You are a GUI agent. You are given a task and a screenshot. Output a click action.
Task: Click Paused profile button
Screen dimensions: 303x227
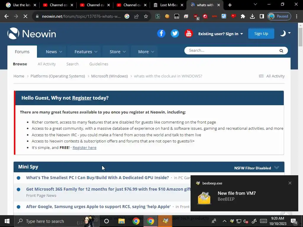pyautogui.click(x=279, y=16)
